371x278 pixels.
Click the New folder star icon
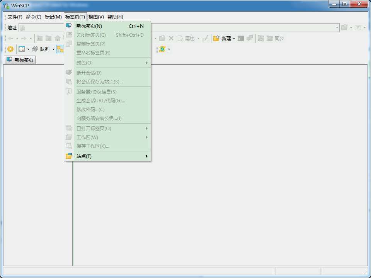click(216, 38)
